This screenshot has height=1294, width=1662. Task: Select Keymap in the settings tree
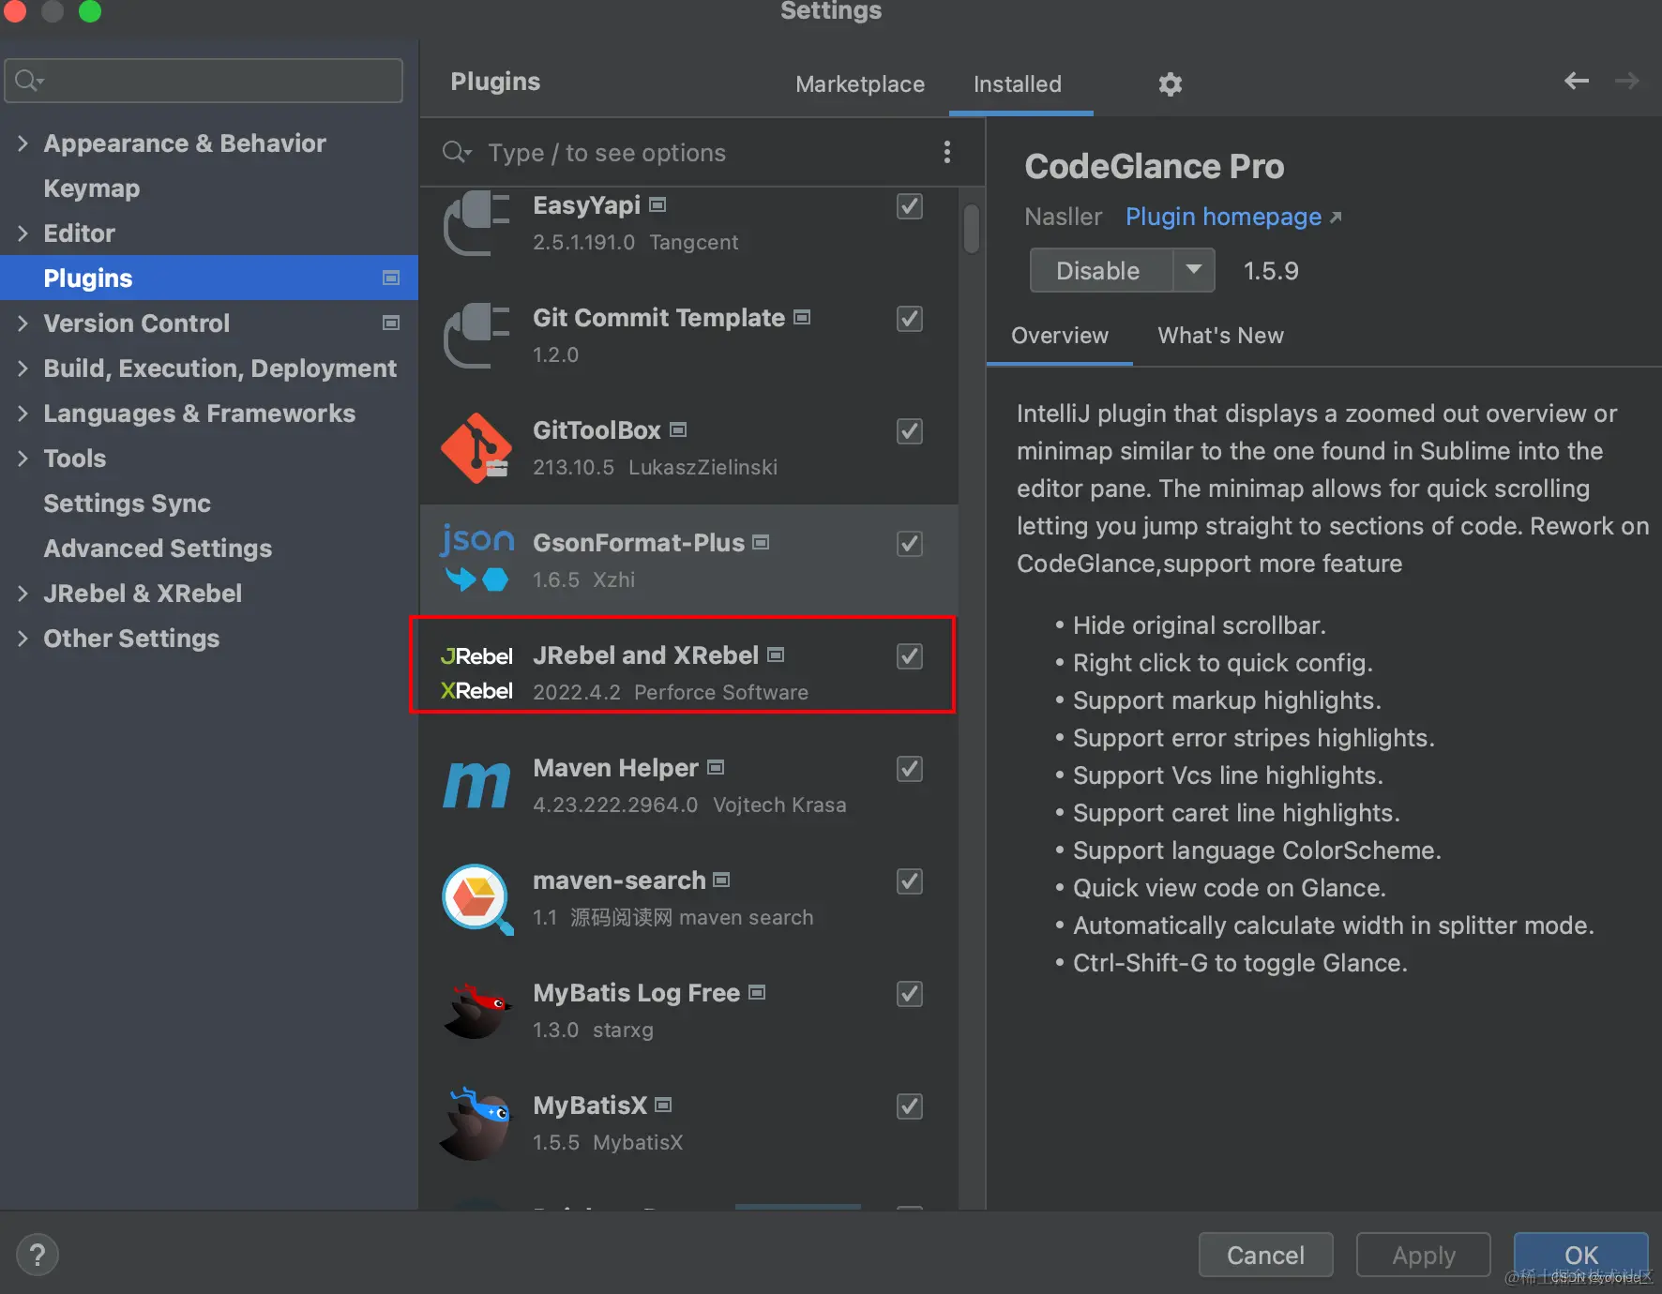92,188
